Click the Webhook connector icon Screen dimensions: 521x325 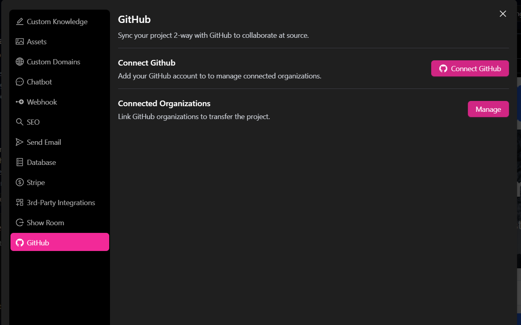(x=19, y=102)
